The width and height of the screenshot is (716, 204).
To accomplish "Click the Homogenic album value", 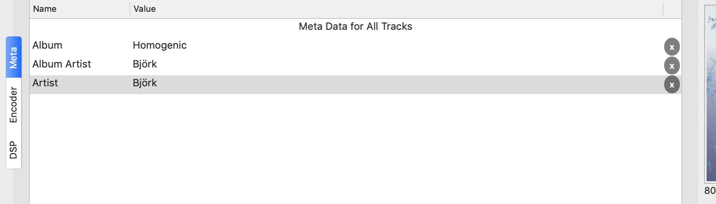I will 159,46.
